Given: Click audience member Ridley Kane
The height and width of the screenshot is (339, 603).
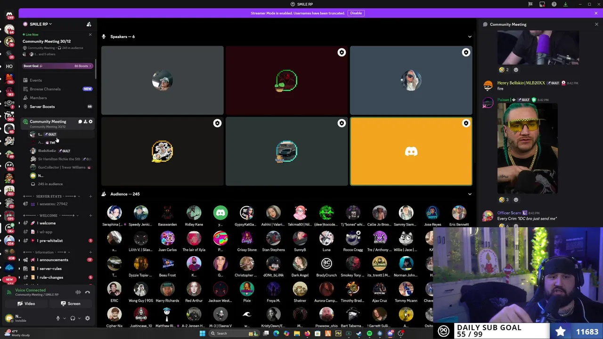Looking at the screenshot, I should [194, 216].
